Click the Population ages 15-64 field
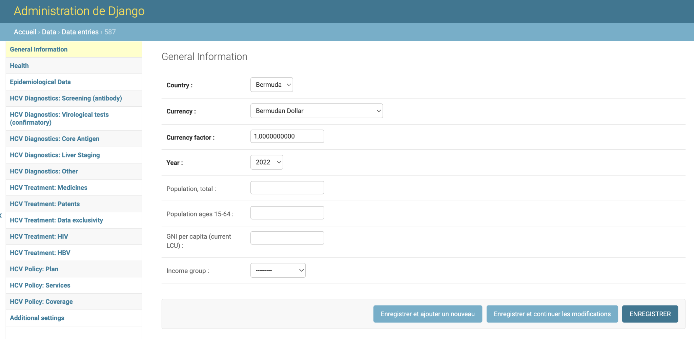694x339 pixels. [x=287, y=213]
